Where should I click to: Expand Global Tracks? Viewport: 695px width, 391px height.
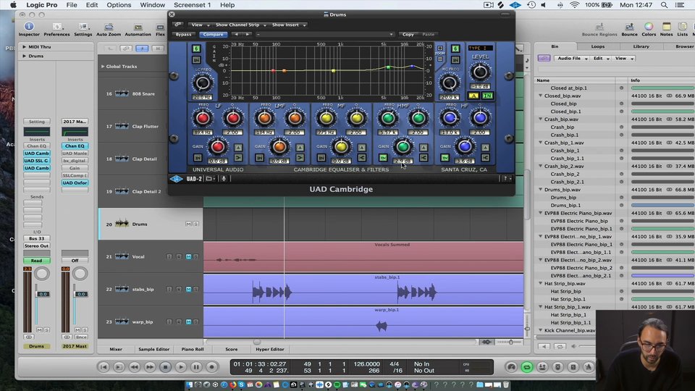pyautogui.click(x=103, y=66)
